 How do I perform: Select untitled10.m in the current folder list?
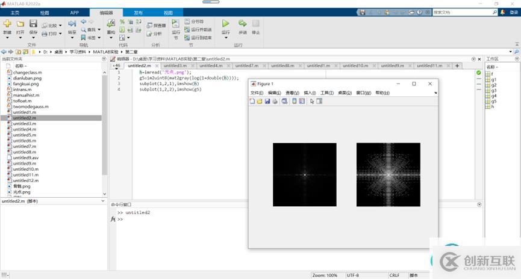click(x=25, y=169)
